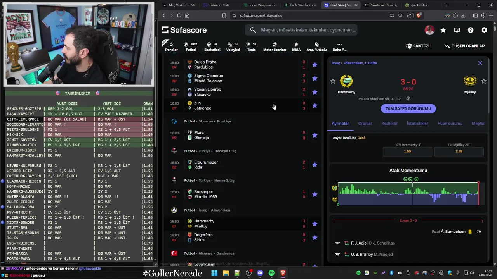Select the Ayrıntılar tab
This screenshot has height=279, width=497.
[340, 123]
